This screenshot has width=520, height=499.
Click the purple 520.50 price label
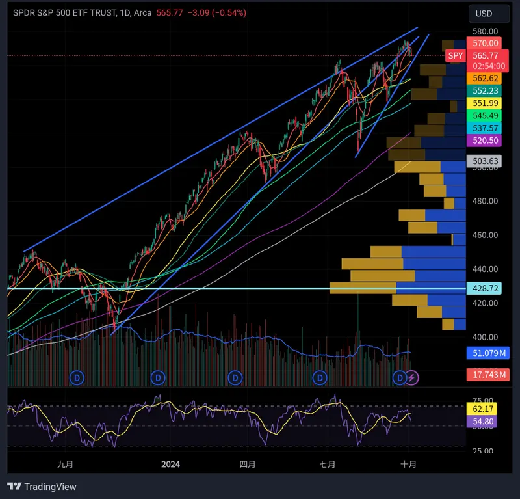point(484,141)
